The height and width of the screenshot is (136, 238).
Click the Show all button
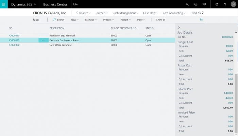point(161,20)
